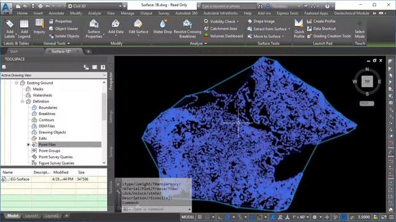396x222 pixels.
Task: Open the Properties palette
Action: (61, 22)
